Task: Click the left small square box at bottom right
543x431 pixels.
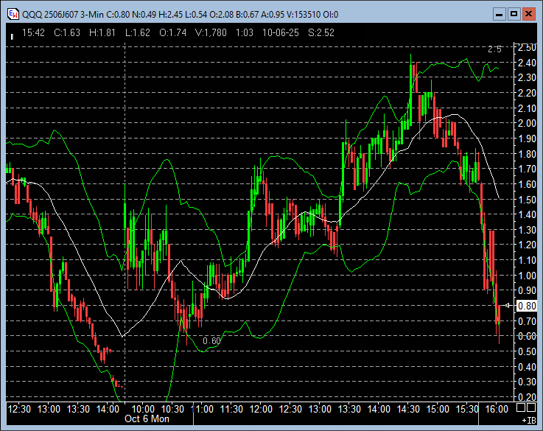Action: point(520,407)
